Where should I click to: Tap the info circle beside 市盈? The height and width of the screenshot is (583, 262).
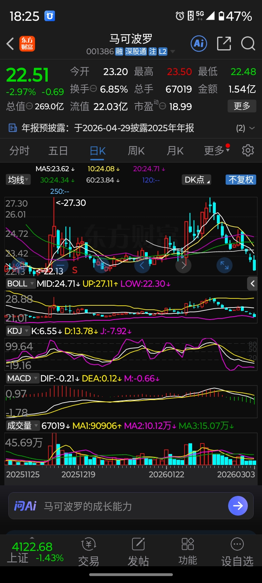(x=162, y=106)
